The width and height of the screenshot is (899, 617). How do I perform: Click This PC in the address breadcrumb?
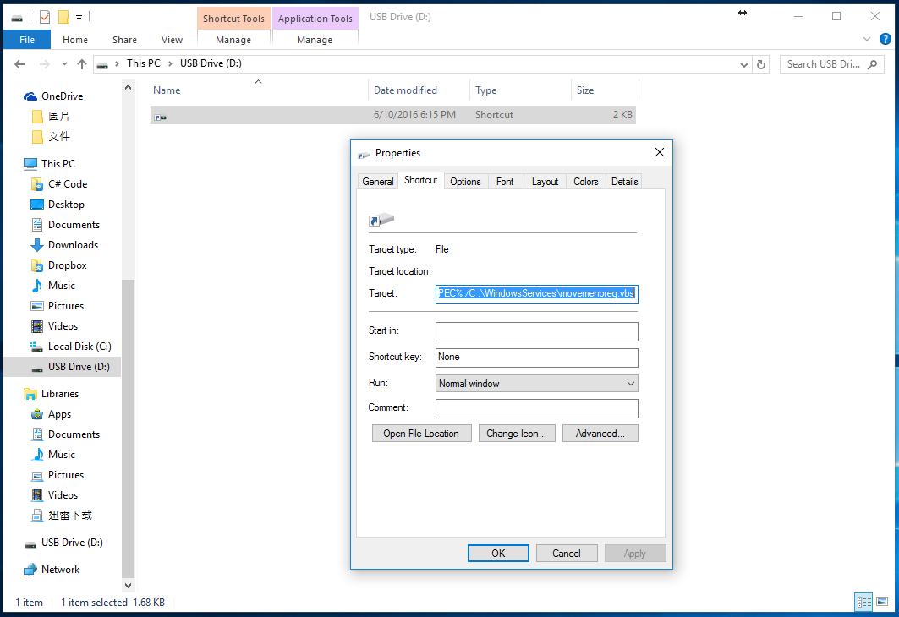[143, 63]
